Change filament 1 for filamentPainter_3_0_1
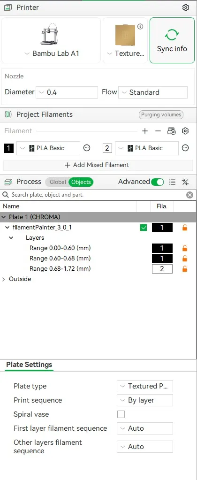Viewport: 197px width, 480px height. [x=162, y=228]
